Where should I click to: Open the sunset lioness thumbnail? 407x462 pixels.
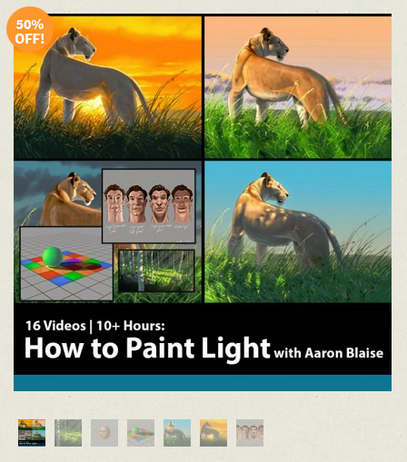click(213, 433)
